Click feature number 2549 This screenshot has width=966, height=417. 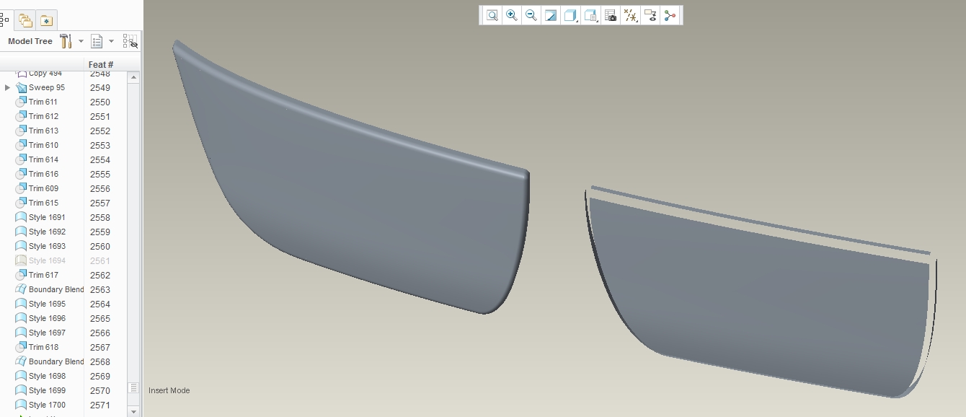coord(100,87)
